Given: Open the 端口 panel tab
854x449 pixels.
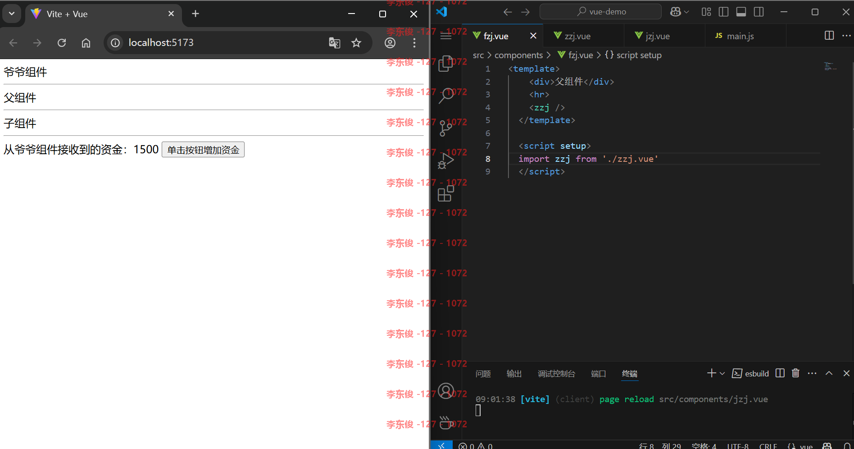Looking at the screenshot, I should (x=598, y=374).
